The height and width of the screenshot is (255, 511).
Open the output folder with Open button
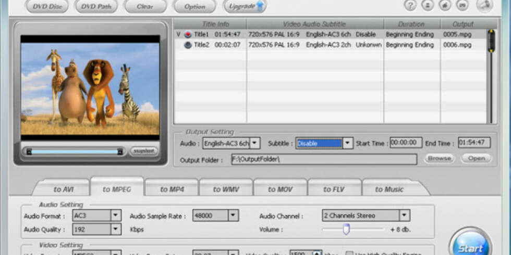476,158
